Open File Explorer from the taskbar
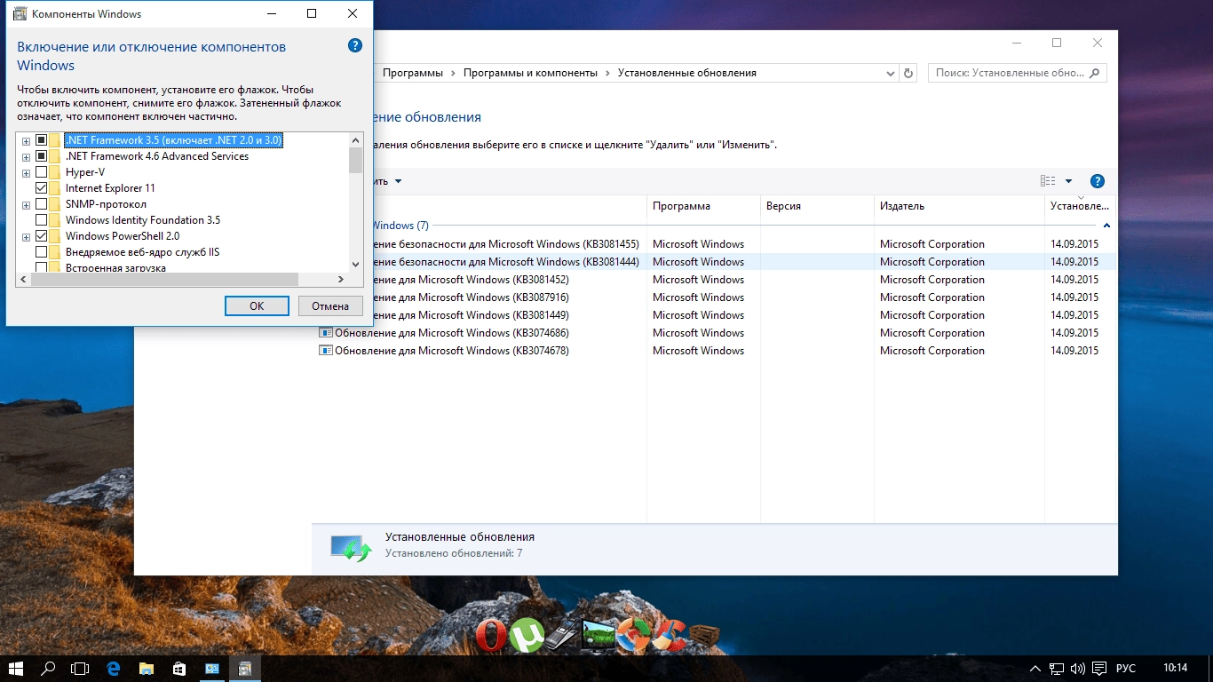This screenshot has height=682, width=1213. click(147, 669)
